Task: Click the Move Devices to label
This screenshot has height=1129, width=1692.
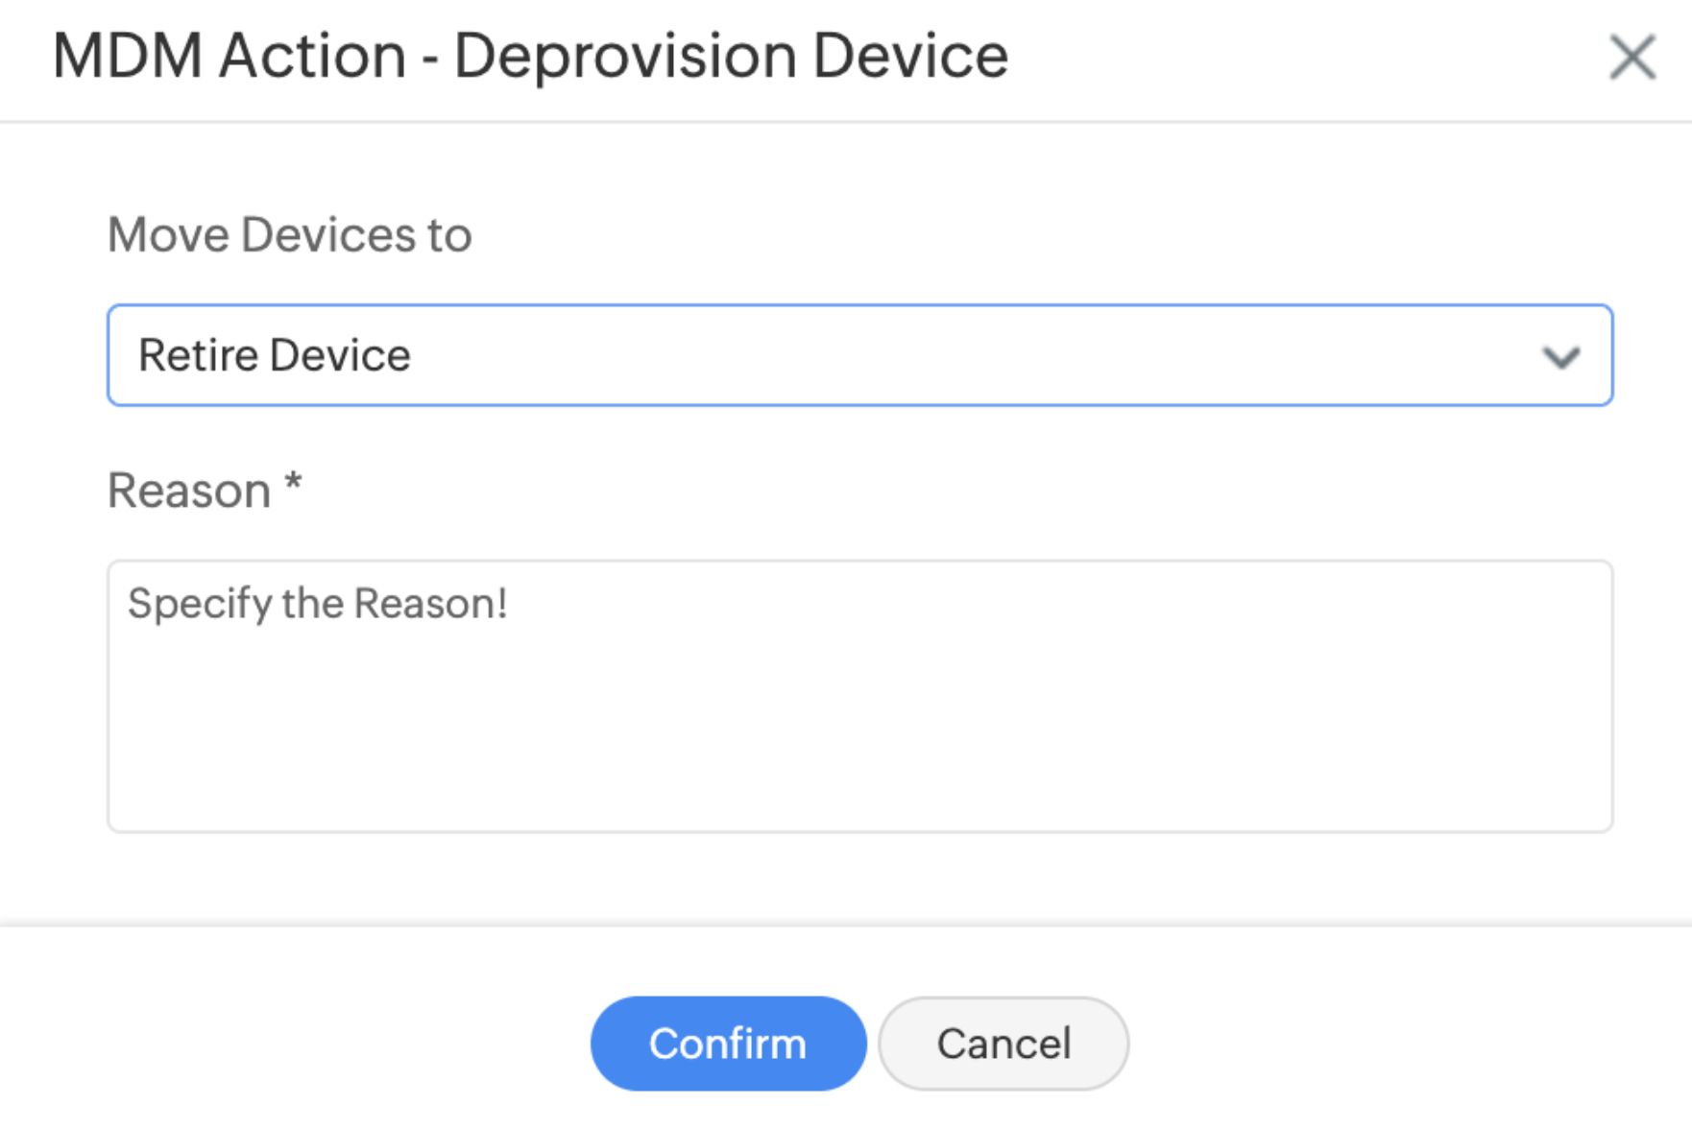Action: (289, 235)
